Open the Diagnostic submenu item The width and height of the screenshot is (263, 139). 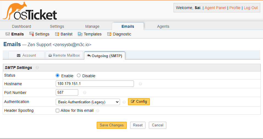coord(119,34)
